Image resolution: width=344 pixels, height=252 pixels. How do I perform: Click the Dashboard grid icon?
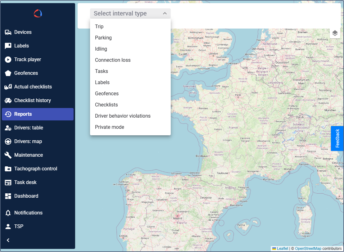pyautogui.click(x=8, y=196)
